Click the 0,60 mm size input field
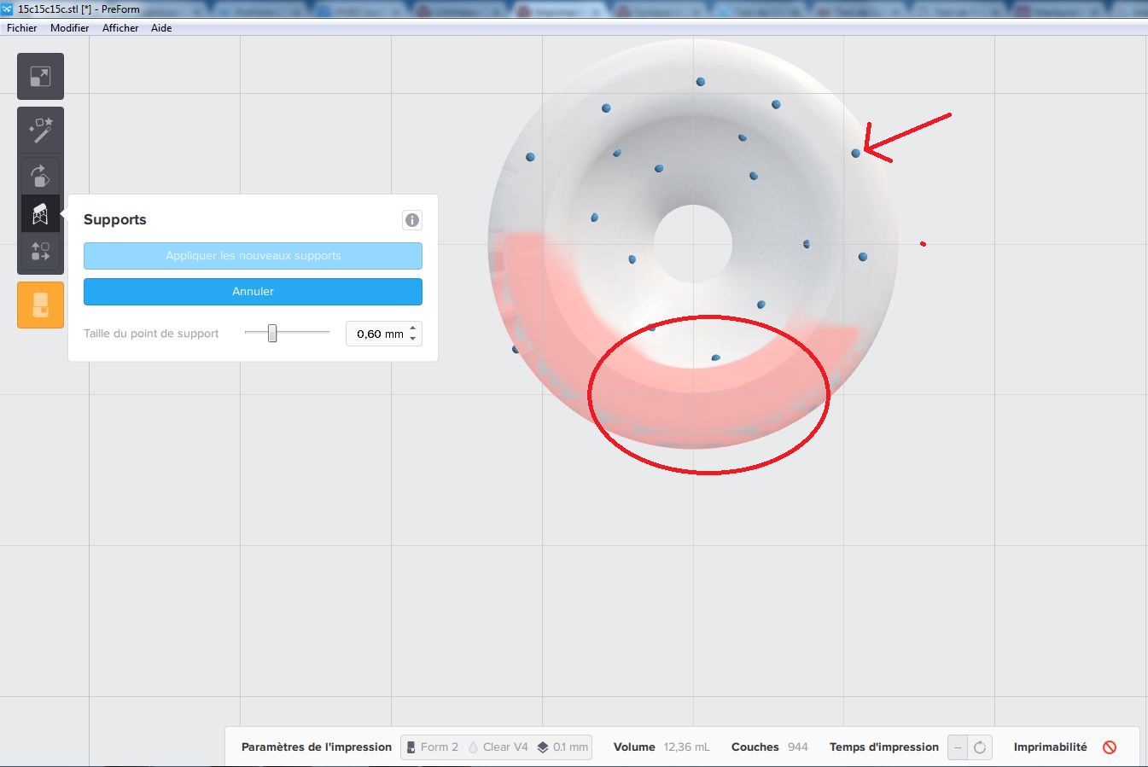The image size is (1148, 767). click(x=377, y=334)
